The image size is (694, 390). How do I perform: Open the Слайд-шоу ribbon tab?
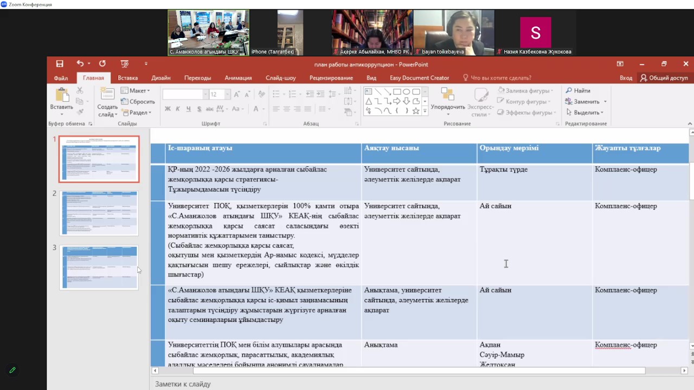pyautogui.click(x=280, y=78)
